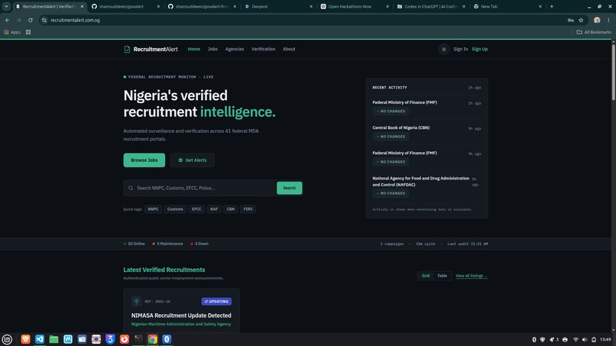Click the Nigerian Maritime Administration and Safety Agency link
Image resolution: width=616 pixels, height=346 pixels.
(181, 325)
